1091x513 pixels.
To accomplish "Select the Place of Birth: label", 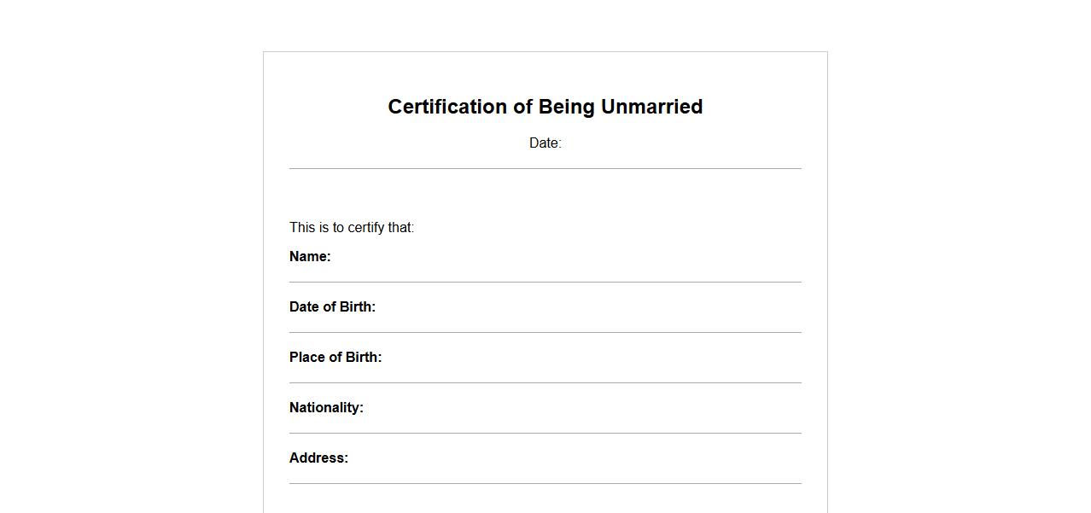I will (335, 358).
